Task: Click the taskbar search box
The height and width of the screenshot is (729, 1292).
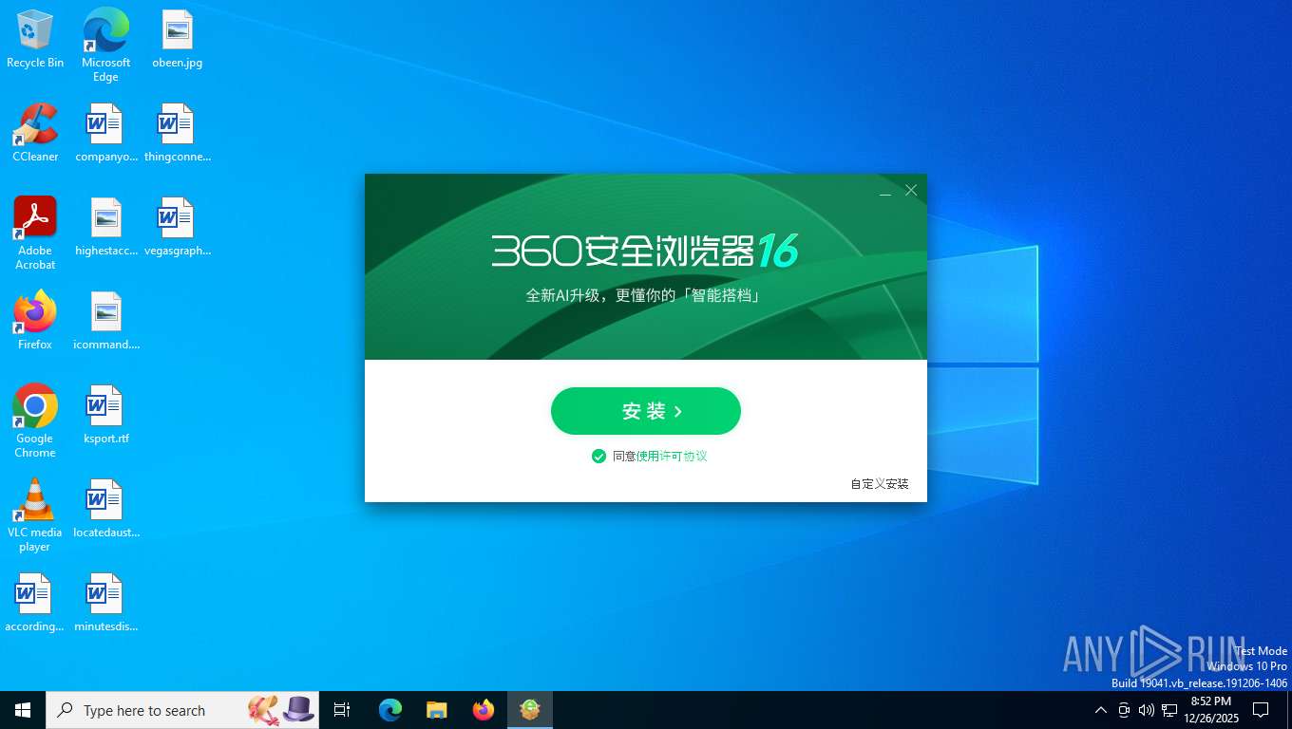Action: pyautogui.click(x=182, y=710)
